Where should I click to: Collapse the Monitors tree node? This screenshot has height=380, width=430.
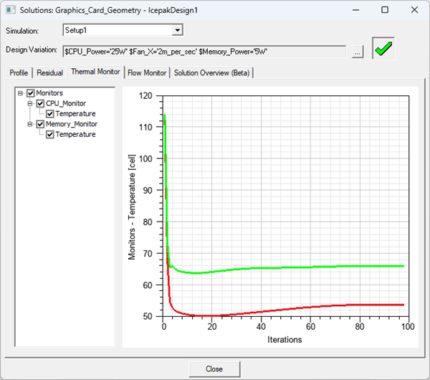pos(21,93)
